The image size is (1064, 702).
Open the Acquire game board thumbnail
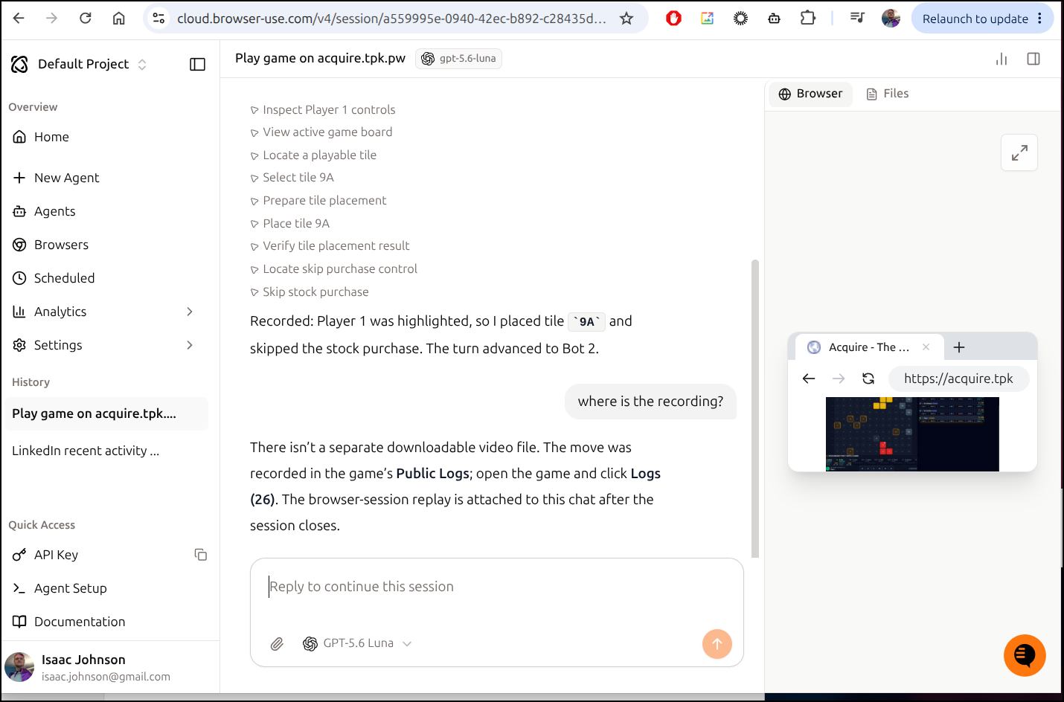pos(912,434)
